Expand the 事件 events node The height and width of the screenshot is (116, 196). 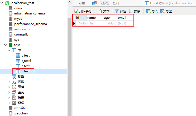(9, 87)
